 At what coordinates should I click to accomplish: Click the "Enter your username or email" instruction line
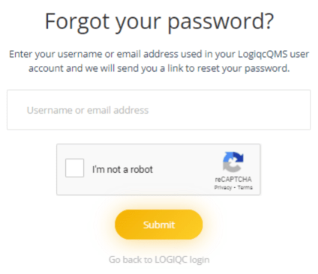159,54
